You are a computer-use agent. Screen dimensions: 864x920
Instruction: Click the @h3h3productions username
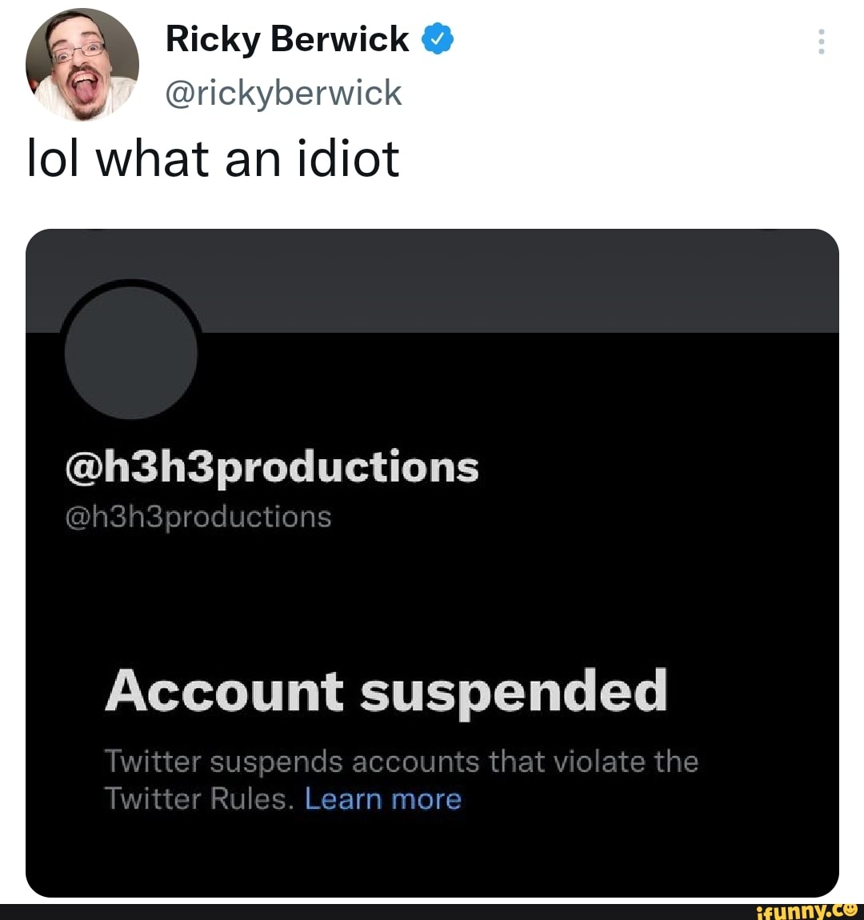coord(198,516)
